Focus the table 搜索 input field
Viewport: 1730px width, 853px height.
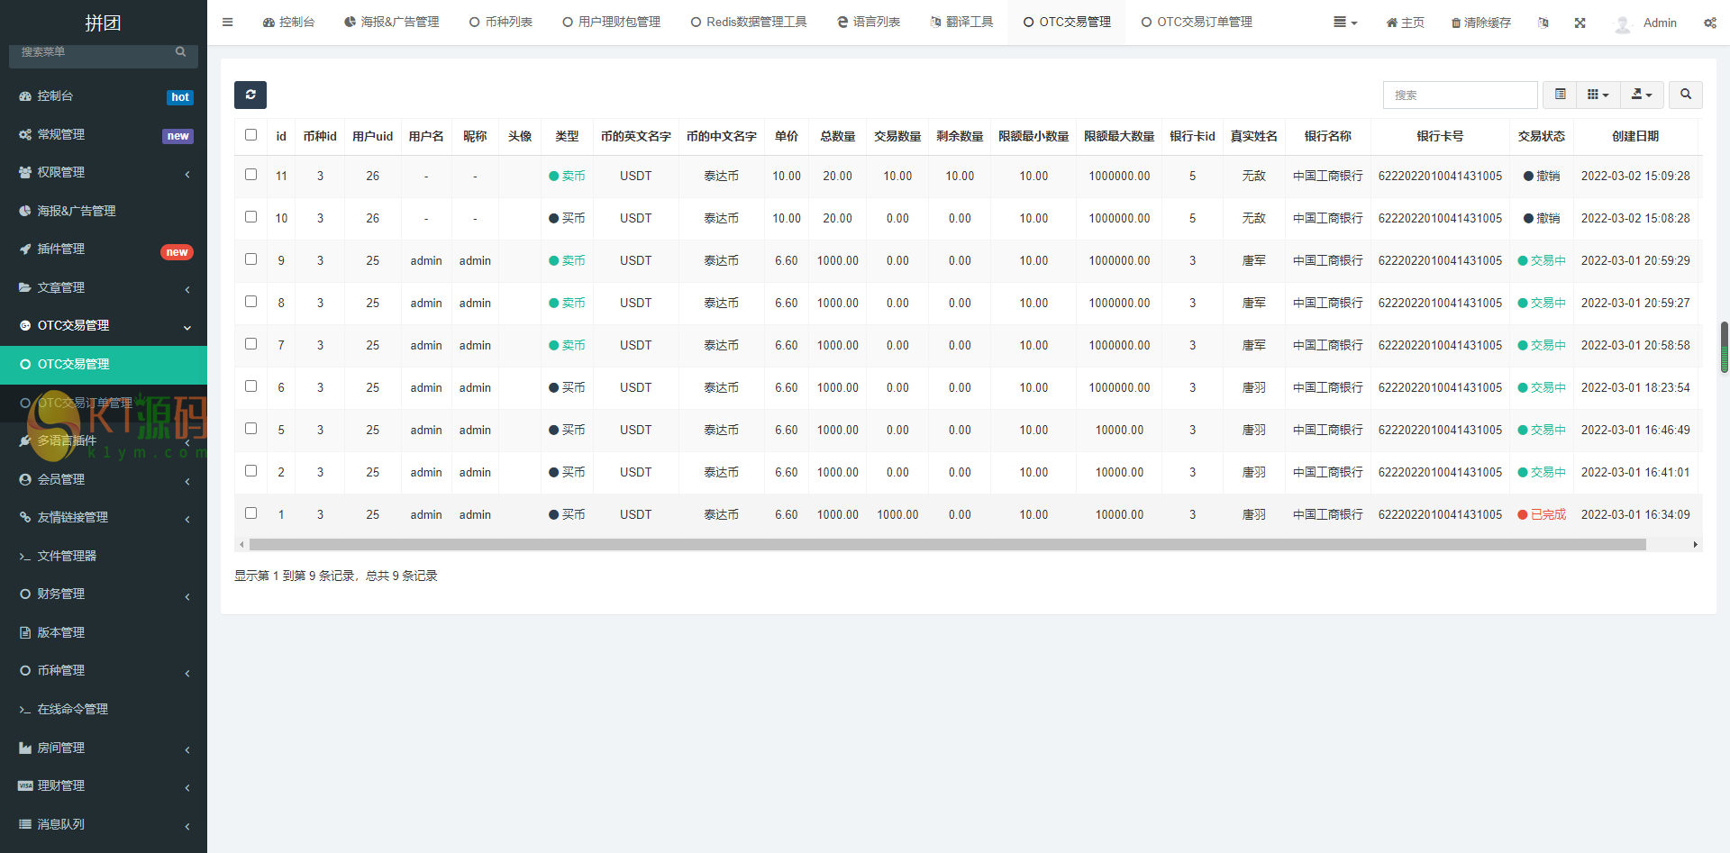pyautogui.click(x=1460, y=95)
